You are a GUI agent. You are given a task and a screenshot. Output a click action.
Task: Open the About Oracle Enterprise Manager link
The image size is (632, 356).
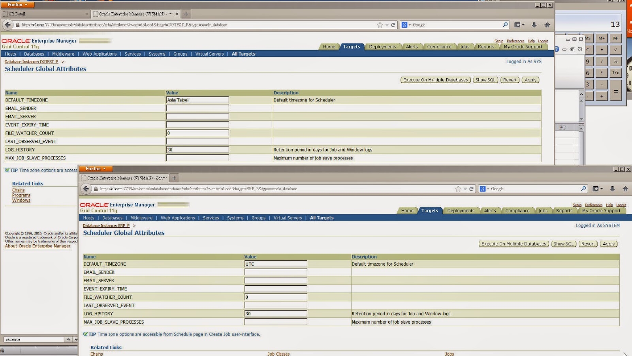[38, 246]
